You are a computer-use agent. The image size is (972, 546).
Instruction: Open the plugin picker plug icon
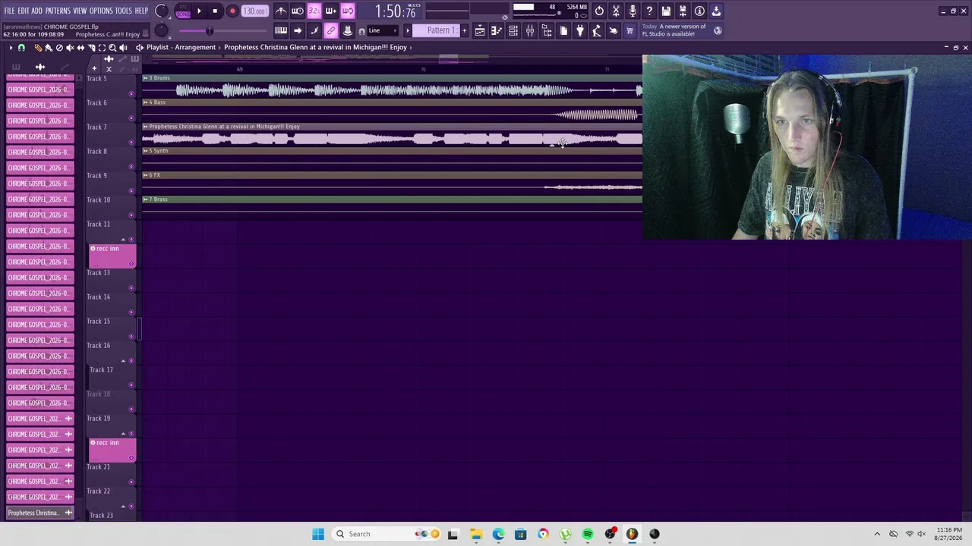(x=580, y=30)
